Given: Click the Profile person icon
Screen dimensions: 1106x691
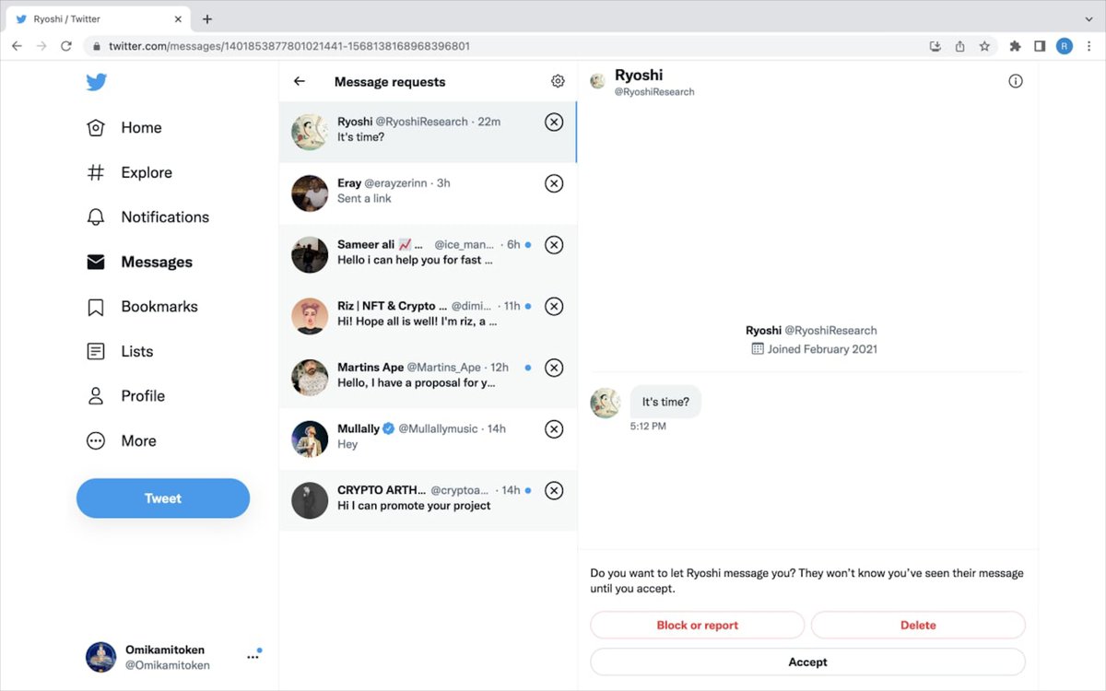Looking at the screenshot, I should coord(96,396).
